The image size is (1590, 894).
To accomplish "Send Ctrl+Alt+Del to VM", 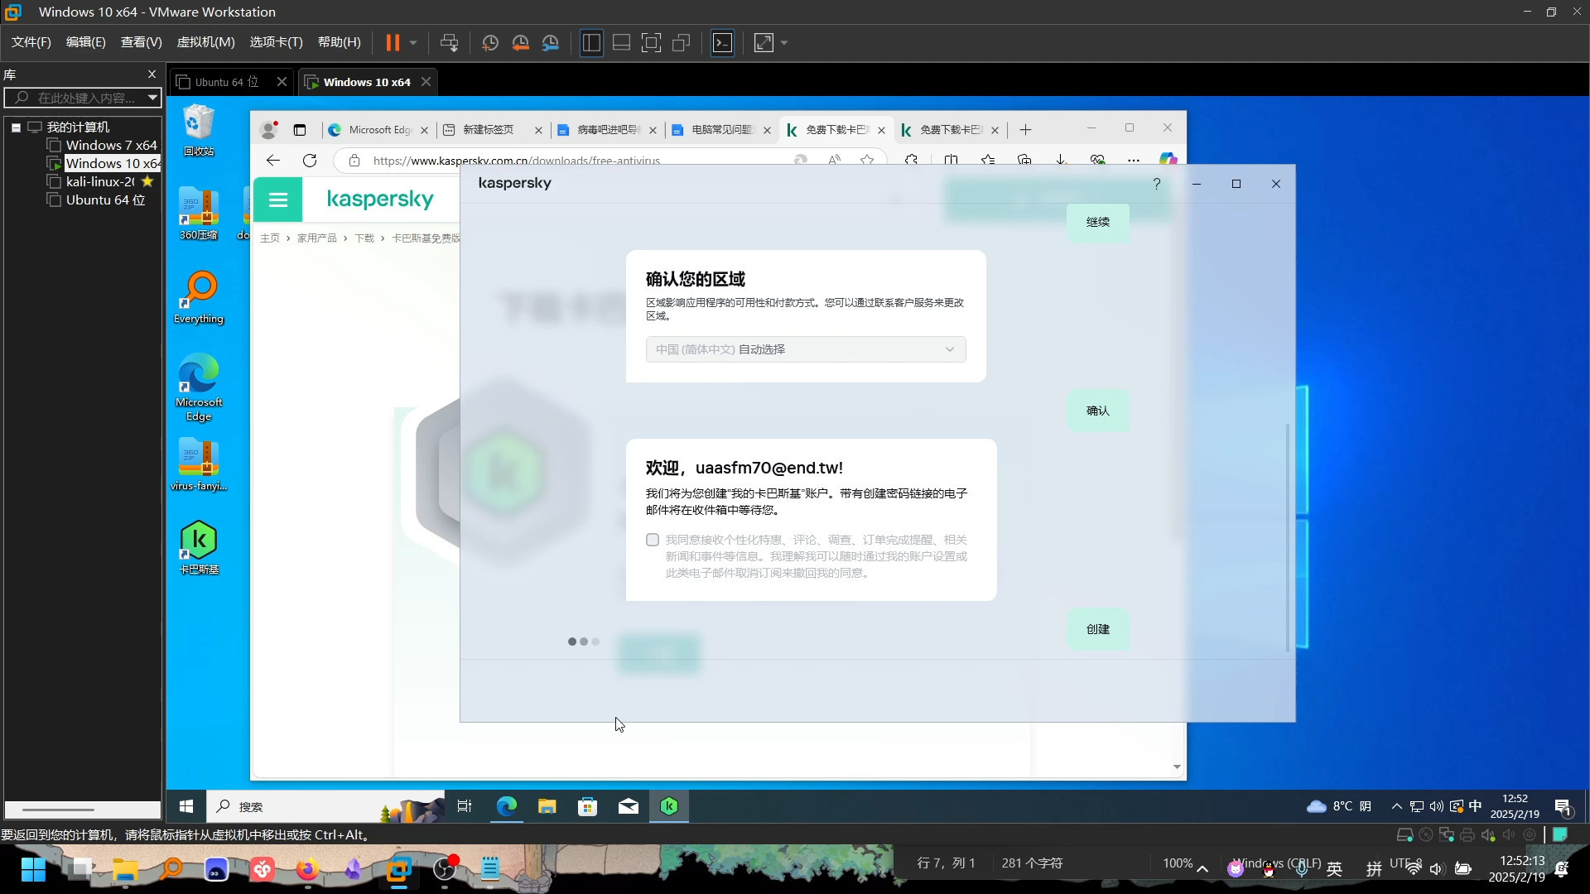I will click(x=449, y=42).
